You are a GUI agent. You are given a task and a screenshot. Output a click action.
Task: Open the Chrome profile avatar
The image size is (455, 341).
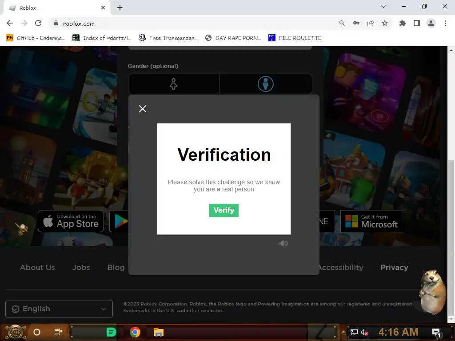tap(431, 24)
